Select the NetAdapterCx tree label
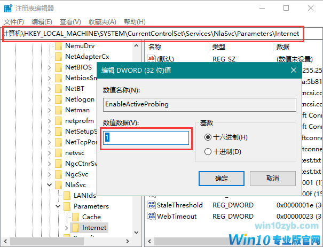 [87, 57]
